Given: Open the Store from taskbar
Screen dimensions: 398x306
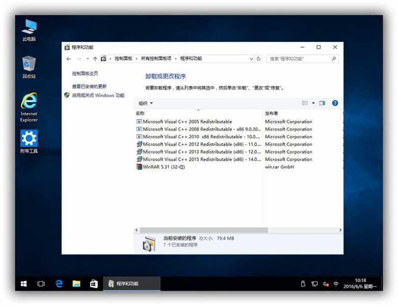Looking at the screenshot, I should pos(94,284).
